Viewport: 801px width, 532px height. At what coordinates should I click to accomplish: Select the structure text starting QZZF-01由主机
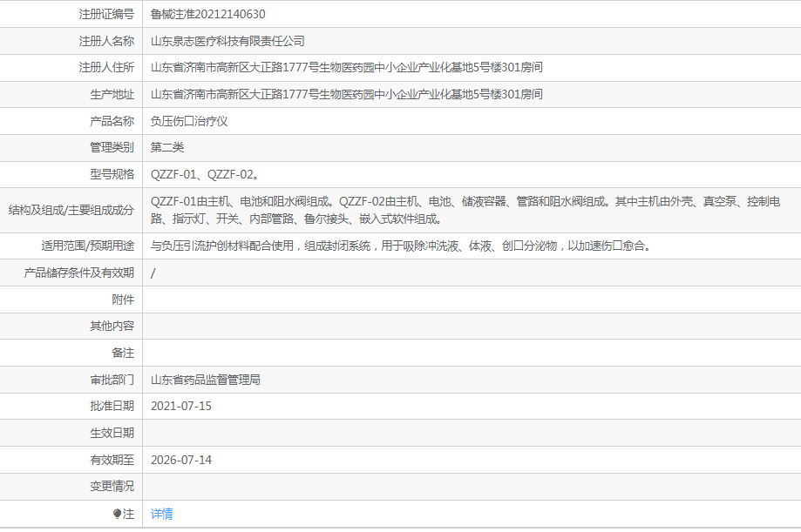pos(465,210)
